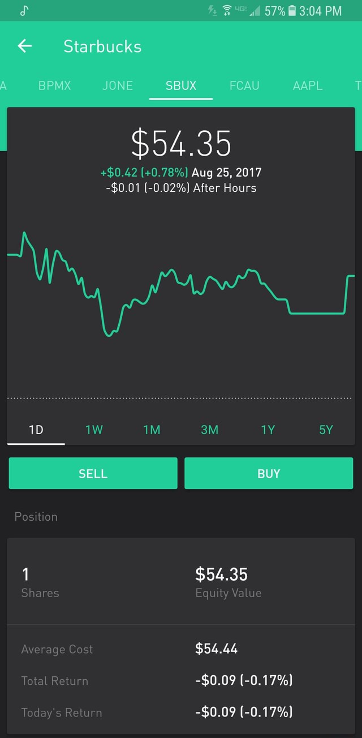Tap the current price $54.35 display

(x=181, y=143)
